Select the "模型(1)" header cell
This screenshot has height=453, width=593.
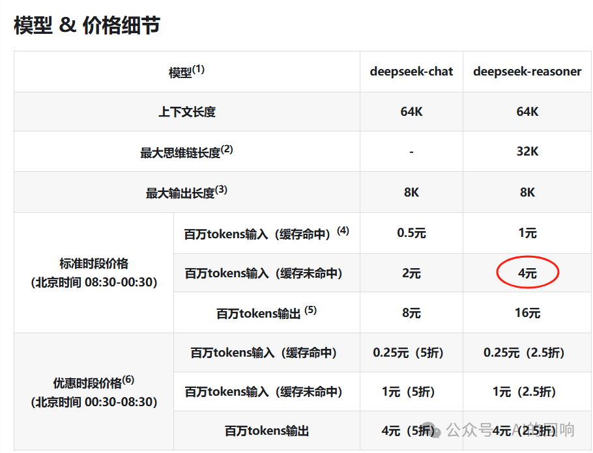[187, 72]
